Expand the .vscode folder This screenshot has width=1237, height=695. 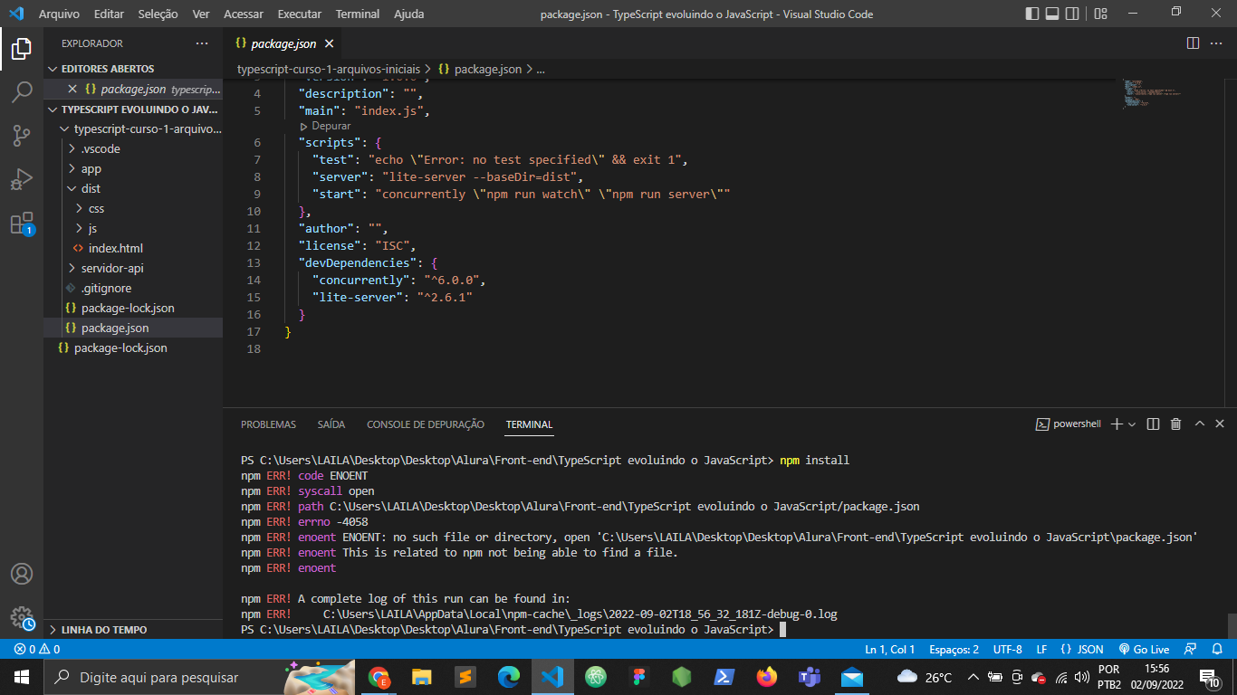[134, 148]
